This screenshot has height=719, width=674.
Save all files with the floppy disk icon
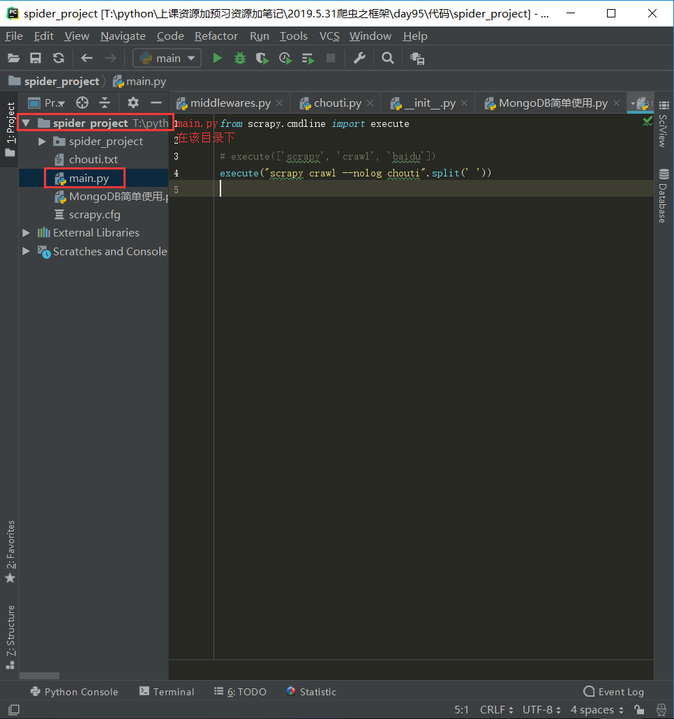pyautogui.click(x=36, y=59)
